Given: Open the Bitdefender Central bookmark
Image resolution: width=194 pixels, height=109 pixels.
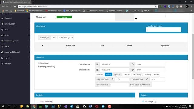Looking at the screenshot, I should click(x=53, y=11).
